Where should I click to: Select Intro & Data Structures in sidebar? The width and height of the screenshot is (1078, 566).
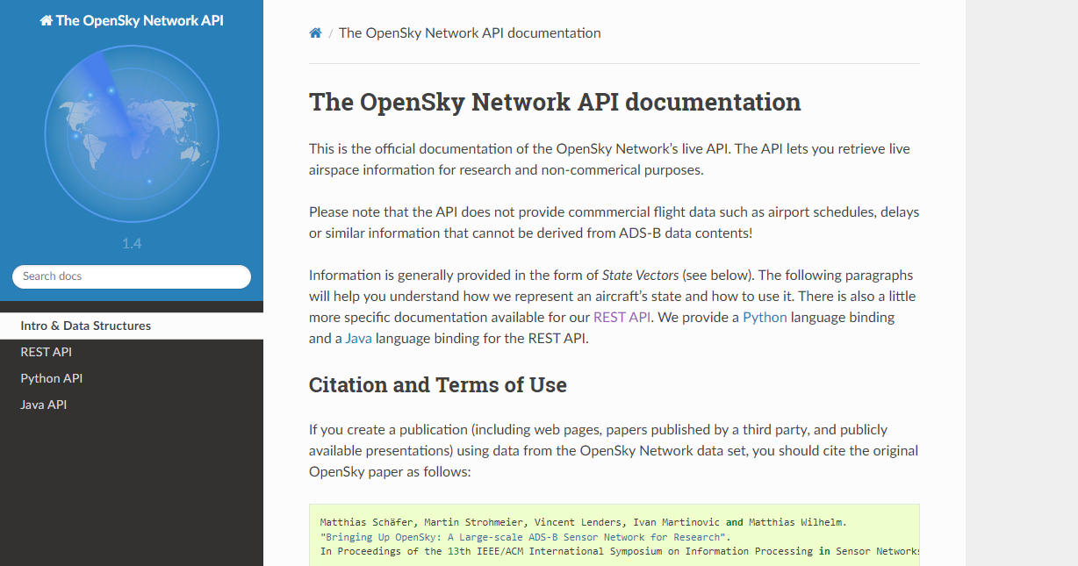(86, 326)
